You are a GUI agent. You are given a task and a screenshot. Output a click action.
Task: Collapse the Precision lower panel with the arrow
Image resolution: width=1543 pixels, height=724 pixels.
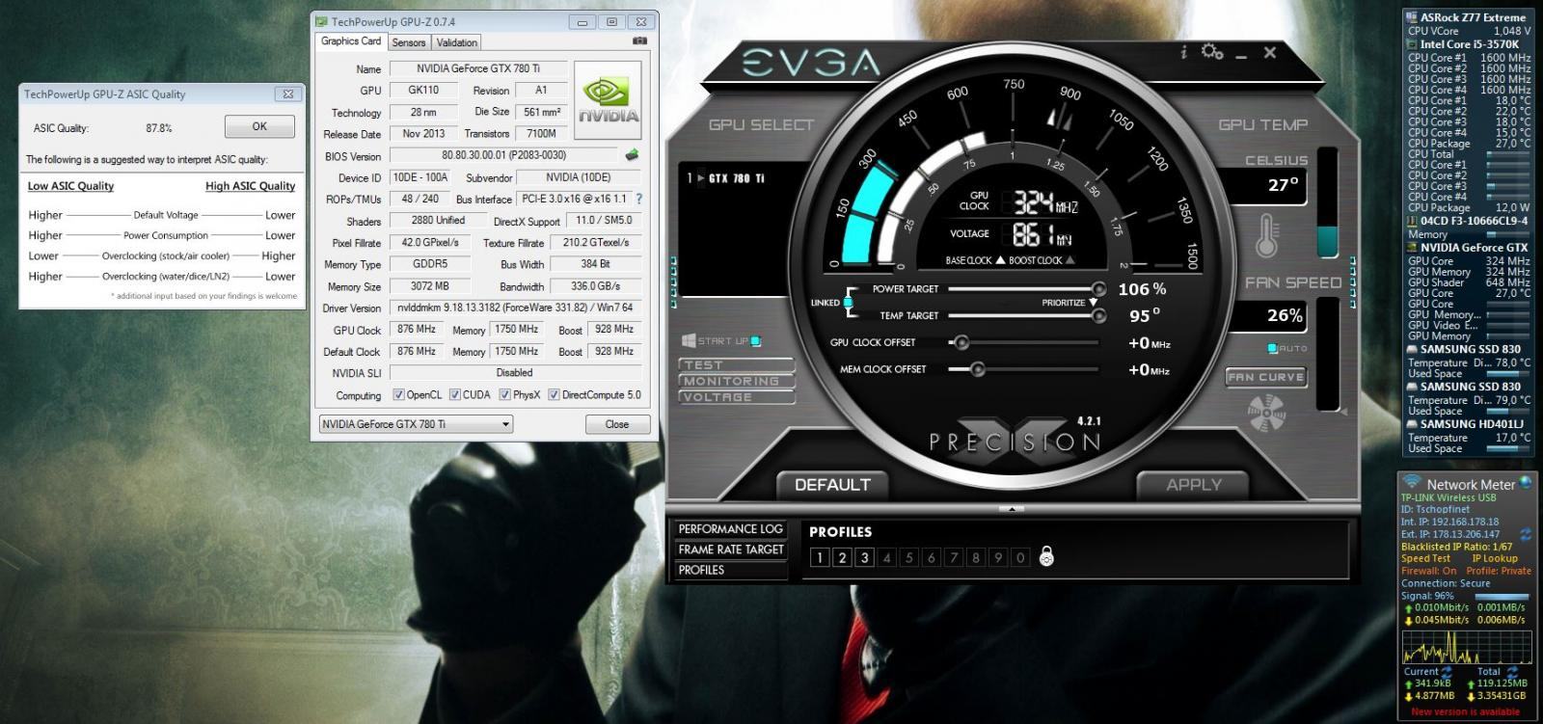1011,509
